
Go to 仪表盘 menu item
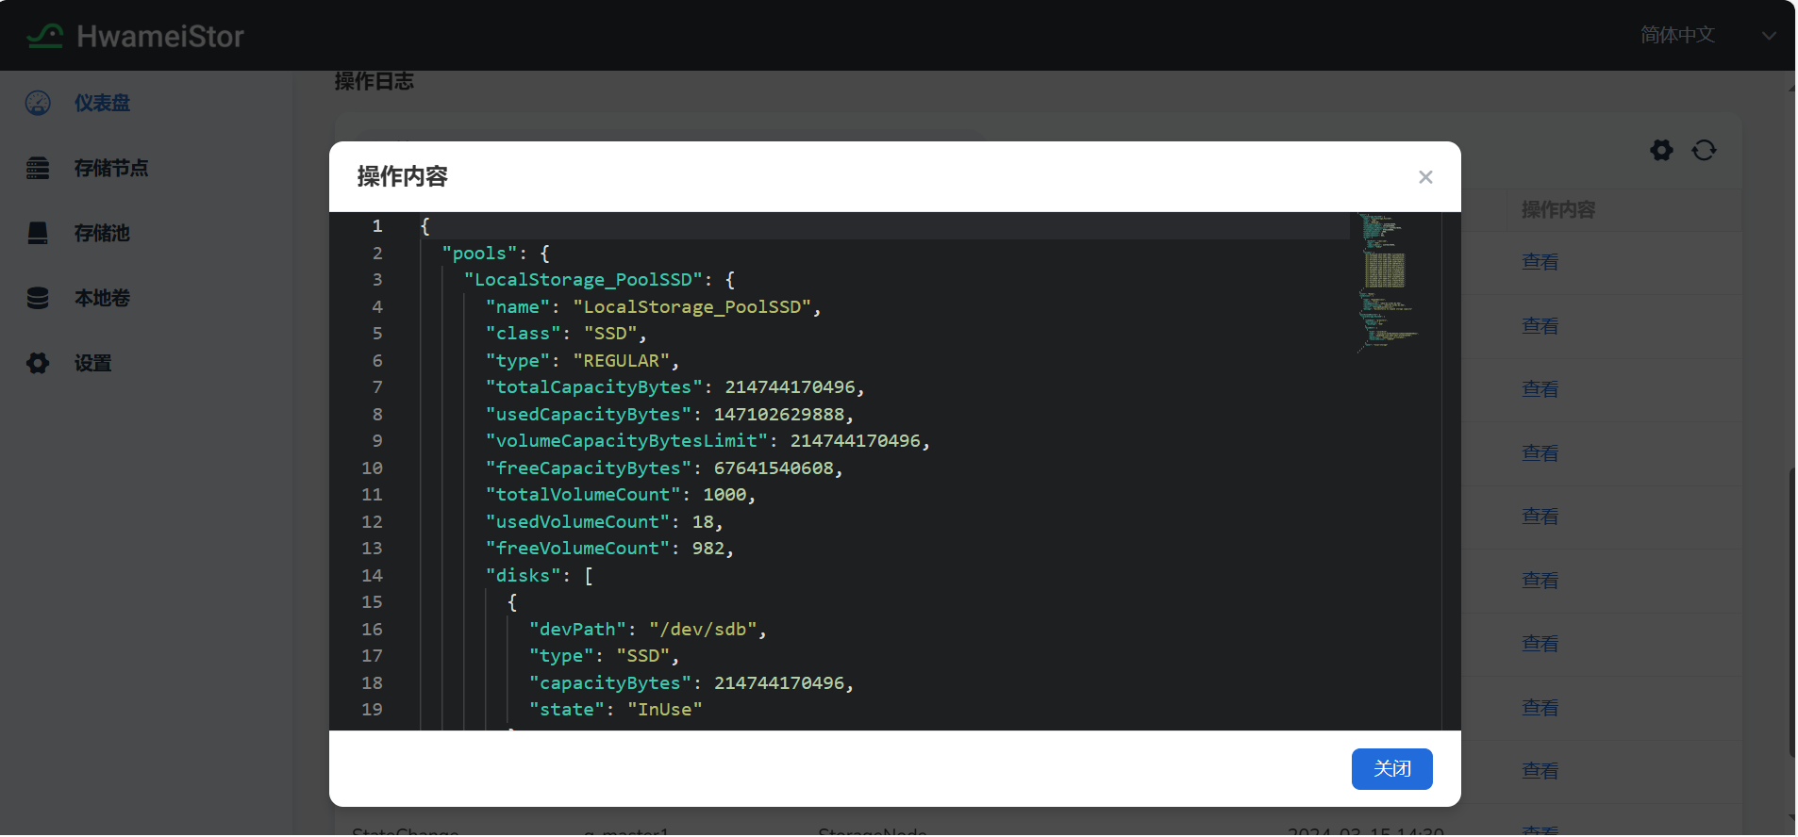[x=102, y=103]
